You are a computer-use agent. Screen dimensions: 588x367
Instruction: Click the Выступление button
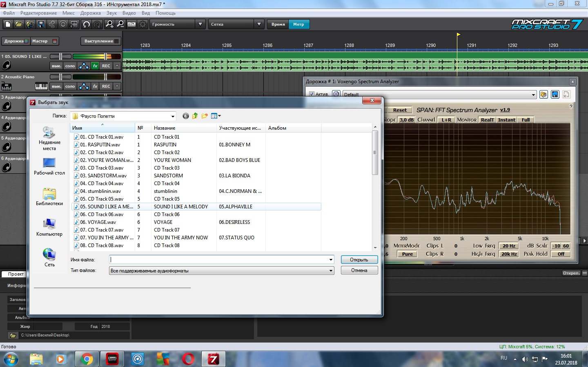point(101,41)
